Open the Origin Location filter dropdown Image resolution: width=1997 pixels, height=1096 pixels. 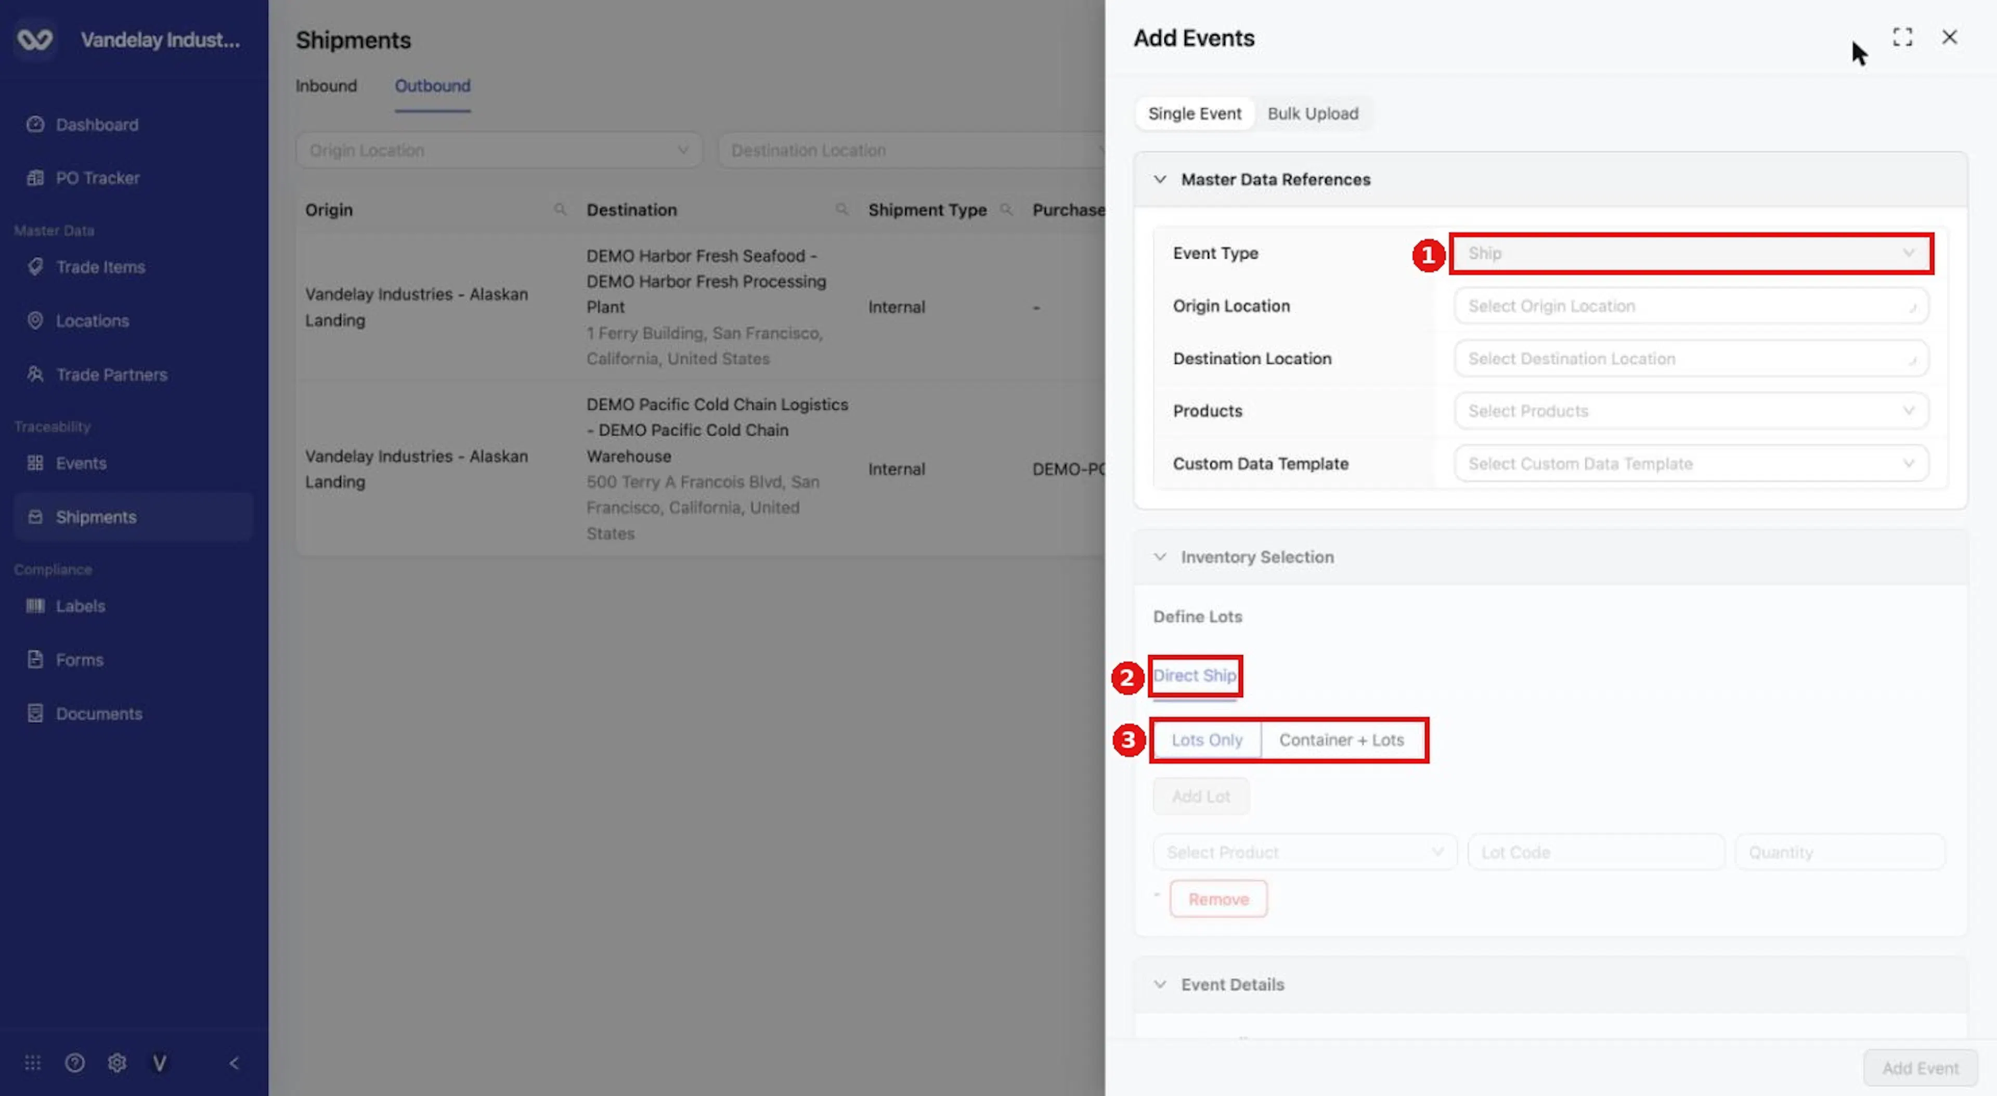499,150
